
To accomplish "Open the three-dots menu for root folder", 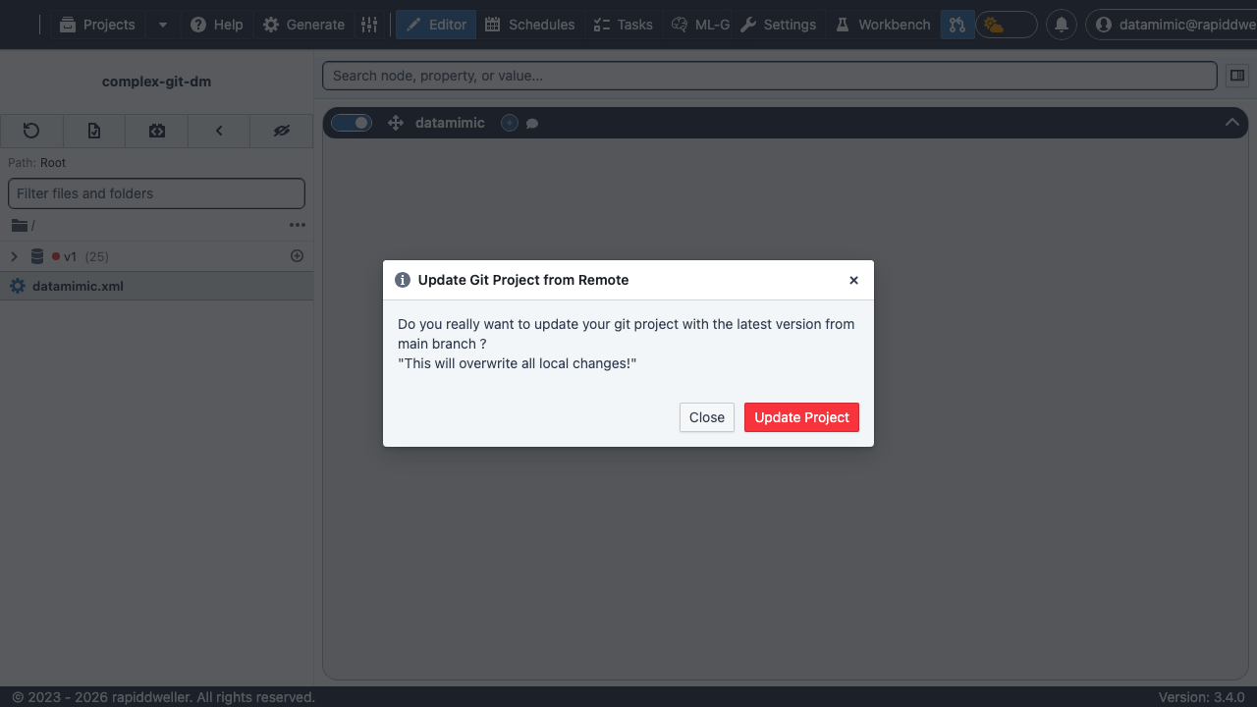I will click(x=298, y=225).
